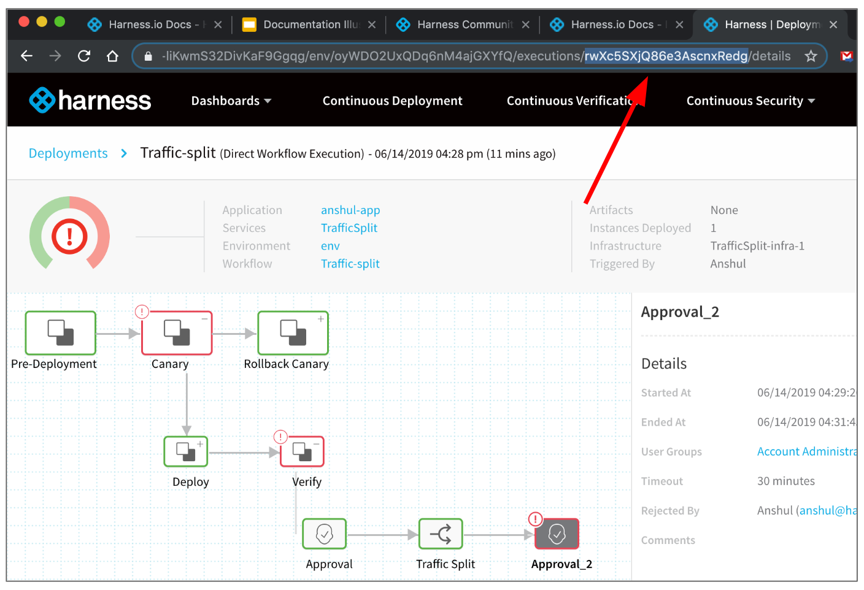Select the Approval_2 step node

[x=557, y=534]
